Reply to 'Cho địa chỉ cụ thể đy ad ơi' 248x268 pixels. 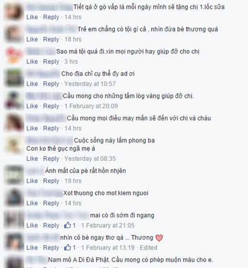coord(51,83)
